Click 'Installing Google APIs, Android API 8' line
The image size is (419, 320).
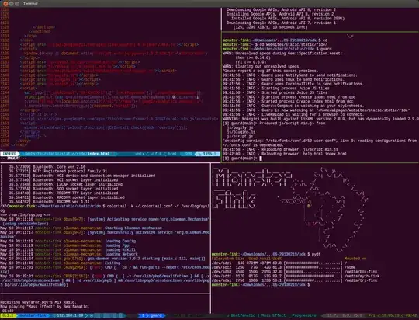coord(280,14)
